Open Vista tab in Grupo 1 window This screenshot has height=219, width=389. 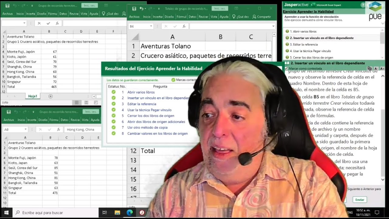[84, 14]
